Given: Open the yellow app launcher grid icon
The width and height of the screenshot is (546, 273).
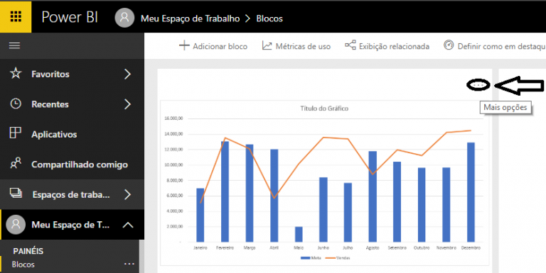Looking at the screenshot, I should pos(16,17).
